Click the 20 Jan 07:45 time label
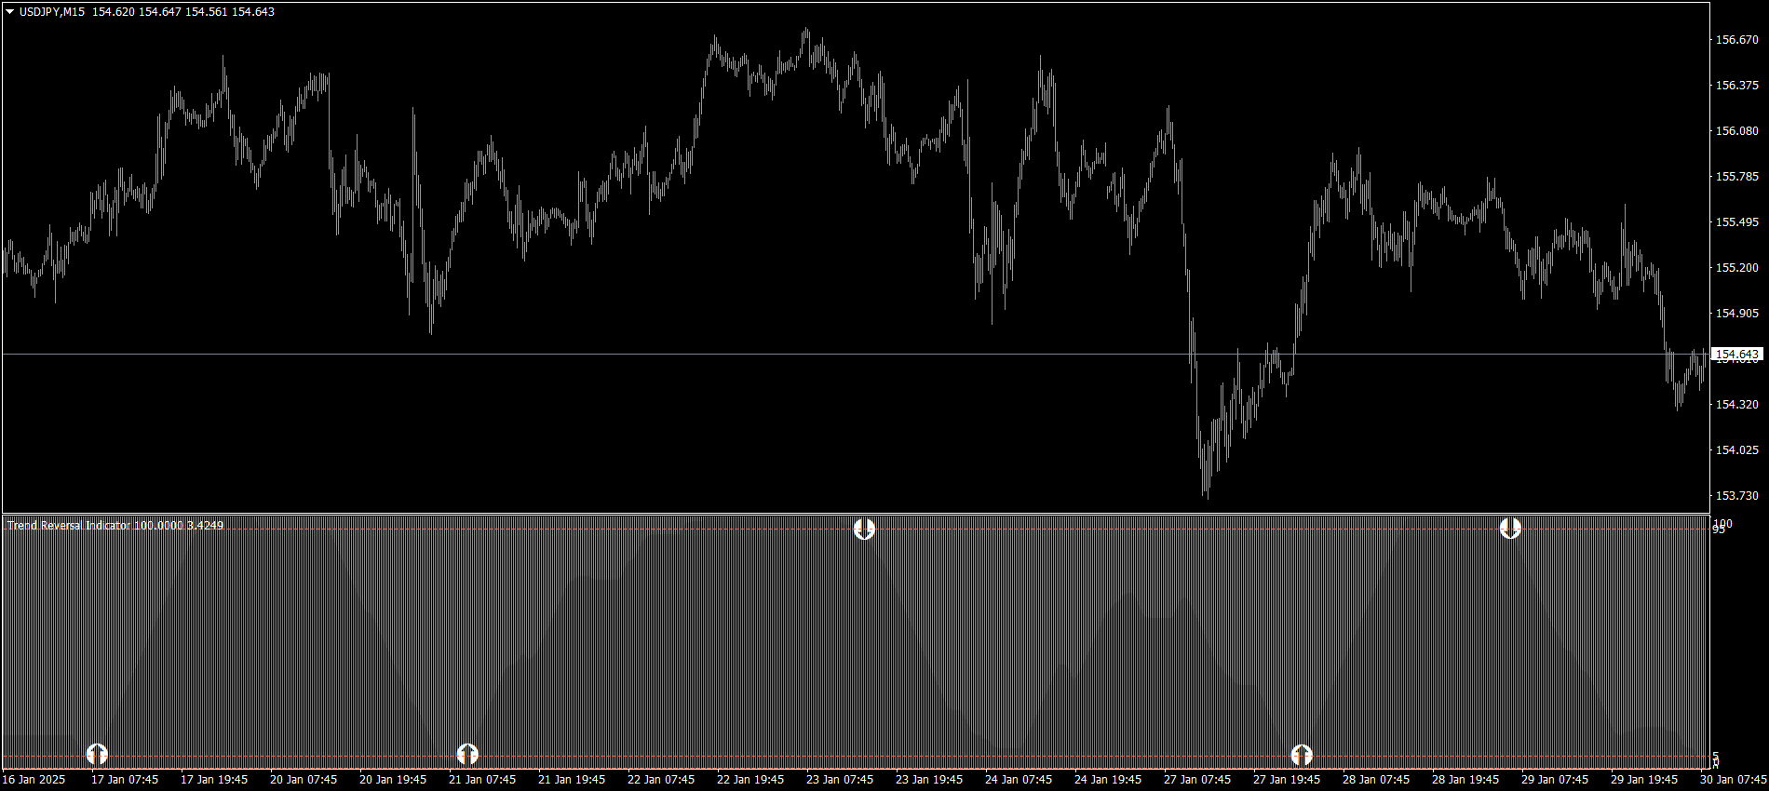1769x791 pixels. (x=304, y=780)
